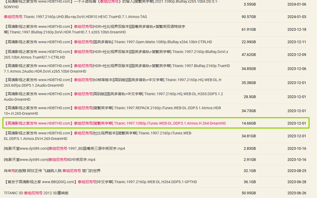Screen dimensions: 317x198
Task: Click the date 2023-12-06
Action: tap(297, 69)
